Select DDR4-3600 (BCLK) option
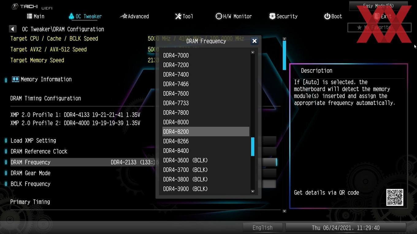 coord(206,160)
